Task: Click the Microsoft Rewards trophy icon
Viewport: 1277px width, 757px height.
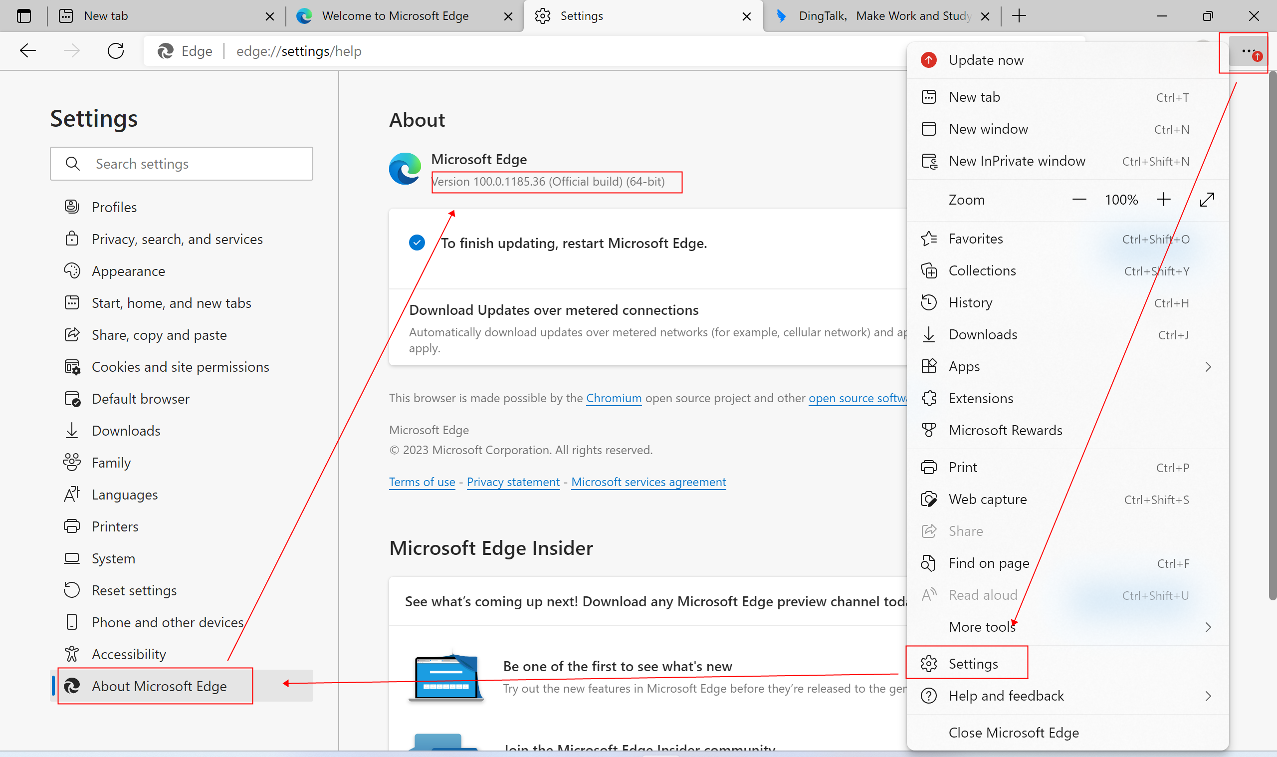Action: point(929,431)
